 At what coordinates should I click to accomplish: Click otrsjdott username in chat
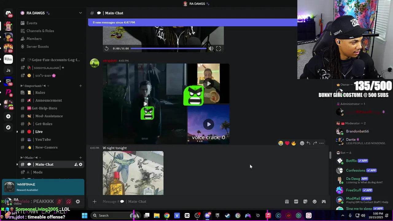[110, 61]
